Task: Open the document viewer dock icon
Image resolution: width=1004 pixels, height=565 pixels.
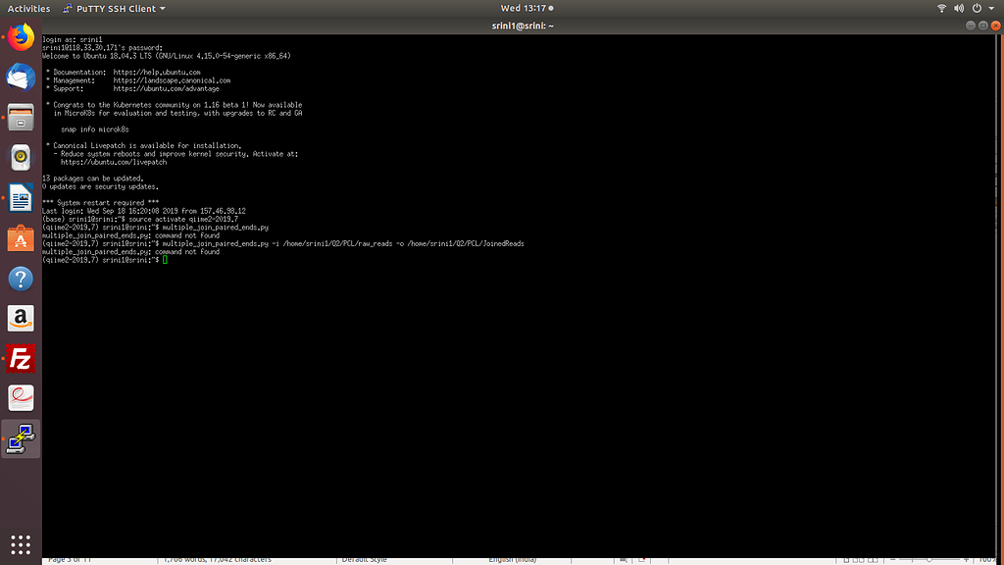Action: 21,398
